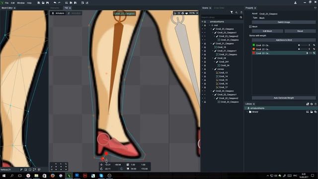Image resolution: width=318 pixels, height=179 pixels.
Task: Collapse the root bone tree node
Action: point(210,25)
